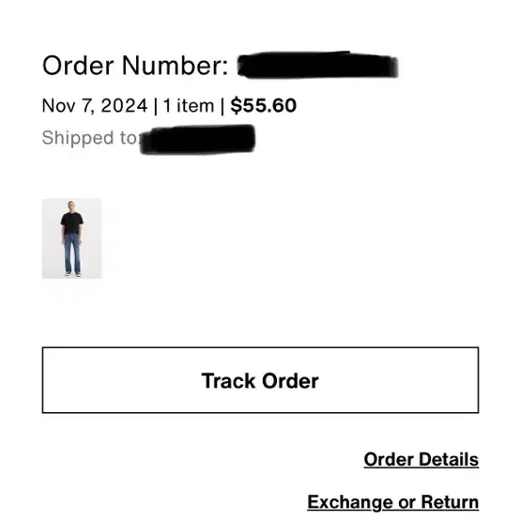Click the blue jeans in product photo

(72, 253)
